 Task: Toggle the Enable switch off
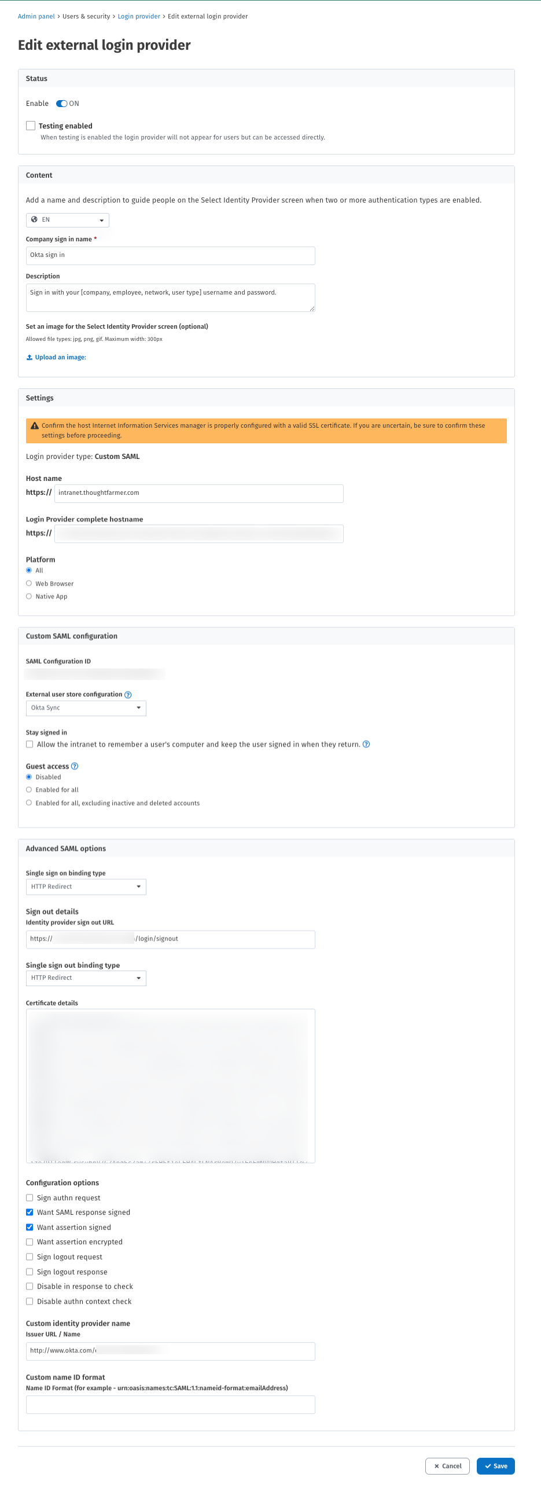61,103
